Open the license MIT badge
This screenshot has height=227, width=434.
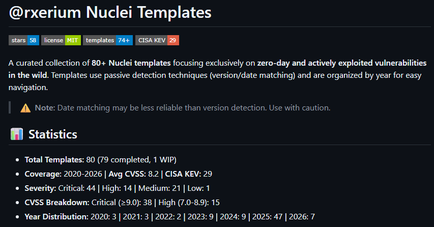[61, 40]
